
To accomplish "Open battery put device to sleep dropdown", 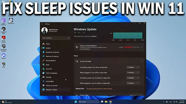I will (x=133, y=78).
